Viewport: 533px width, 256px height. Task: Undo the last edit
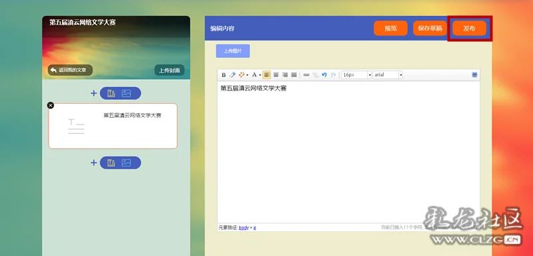click(324, 75)
